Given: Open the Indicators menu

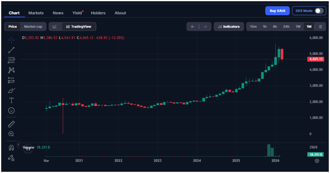Looking at the screenshot, I should [x=228, y=26].
